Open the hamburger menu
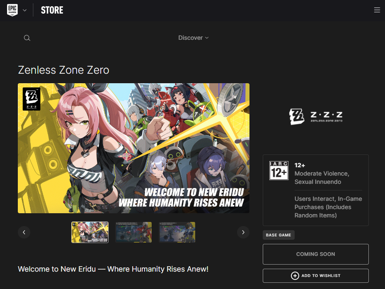385x289 pixels. click(377, 10)
